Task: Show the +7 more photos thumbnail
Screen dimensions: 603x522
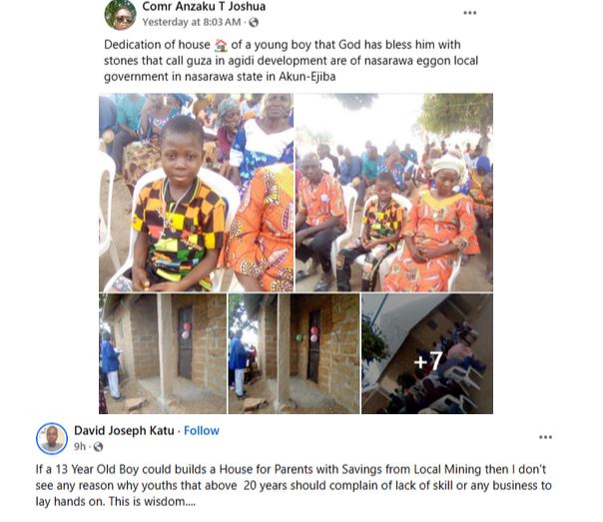Action: click(427, 353)
